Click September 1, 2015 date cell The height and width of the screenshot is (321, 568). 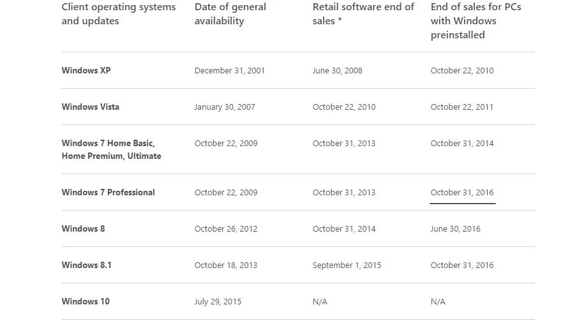pyautogui.click(x=347, y=265)
